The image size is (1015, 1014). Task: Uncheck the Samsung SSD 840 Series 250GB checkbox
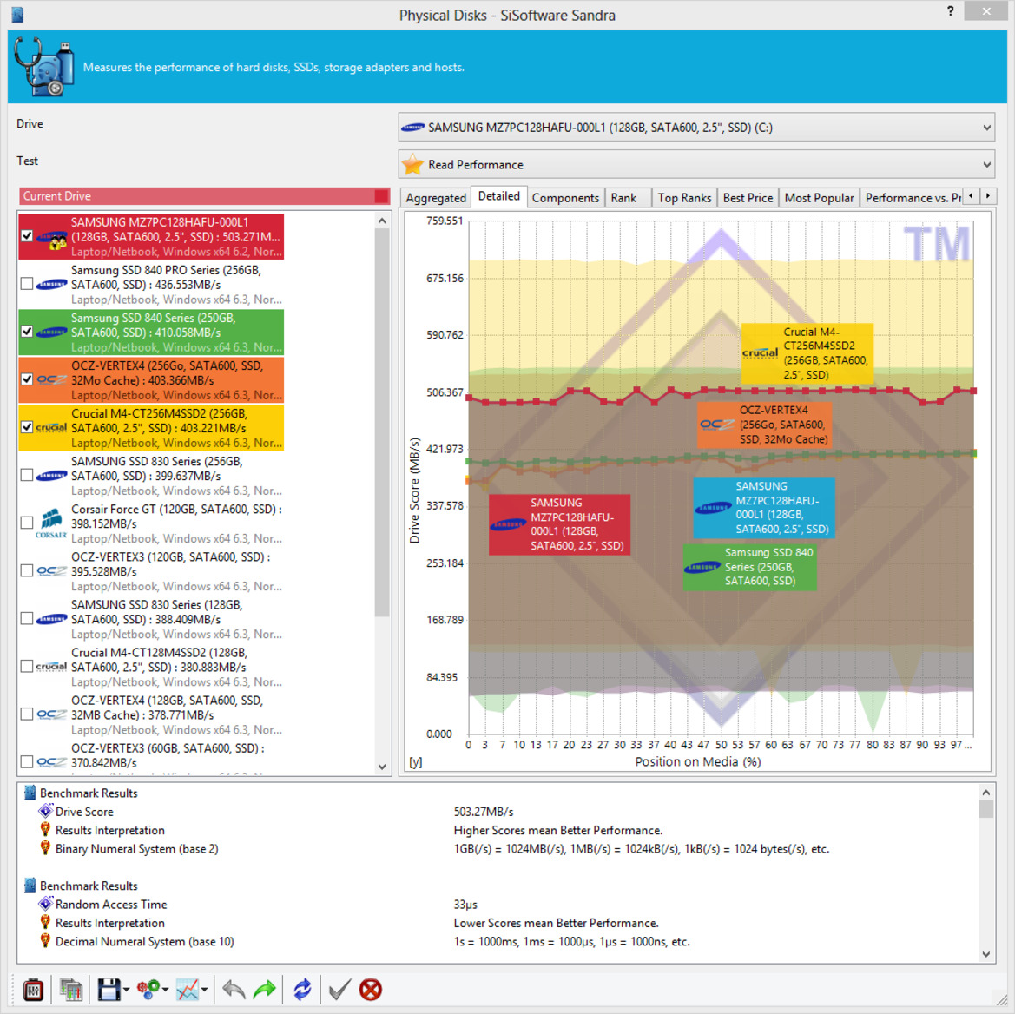(27, 332)
